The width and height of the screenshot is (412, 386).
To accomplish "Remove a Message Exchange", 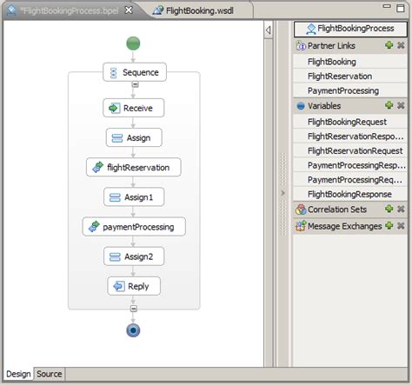I will point(401,225).
